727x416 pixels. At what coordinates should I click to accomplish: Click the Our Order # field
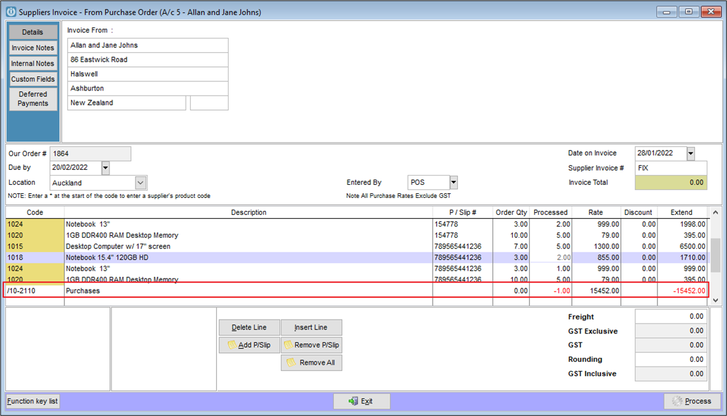pos(90,154)
